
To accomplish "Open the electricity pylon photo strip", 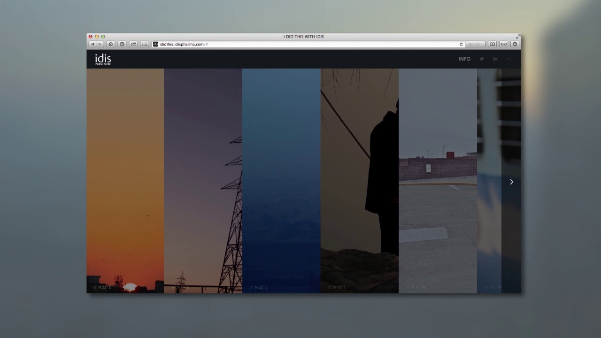I will coord(203,181).
